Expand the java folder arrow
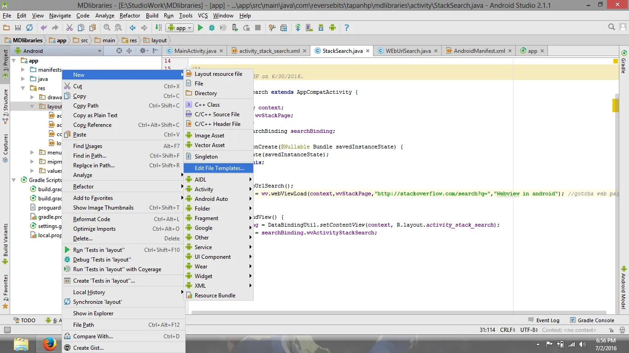The image size is (629, 353). pos(23,79)
